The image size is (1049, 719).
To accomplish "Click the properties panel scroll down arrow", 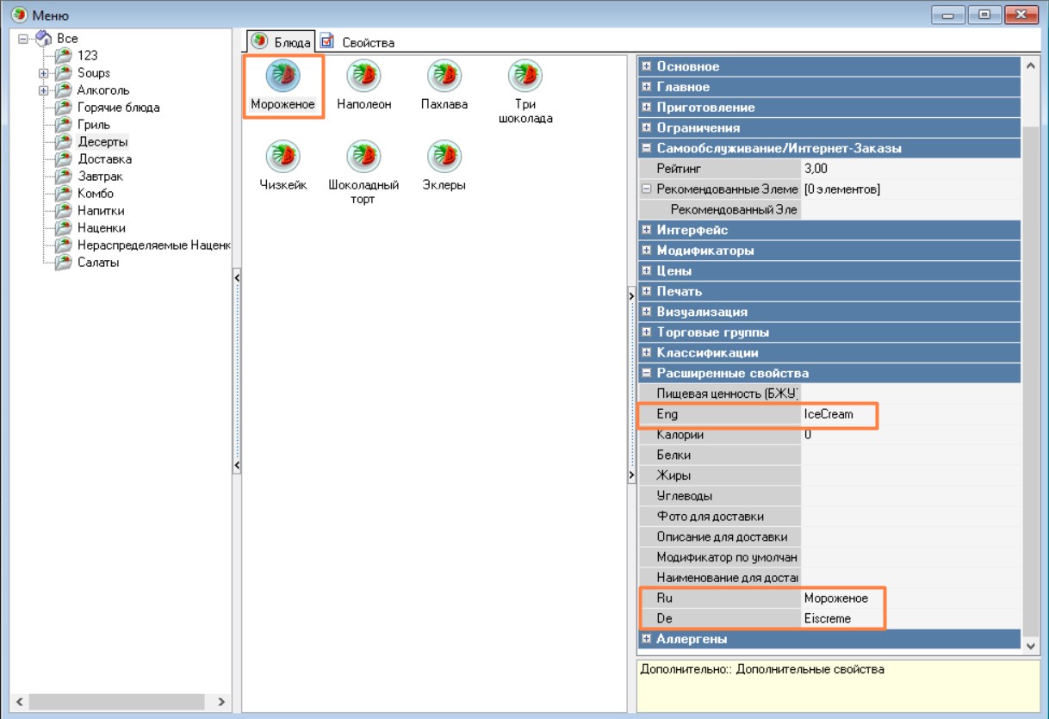I will 1031,644.
